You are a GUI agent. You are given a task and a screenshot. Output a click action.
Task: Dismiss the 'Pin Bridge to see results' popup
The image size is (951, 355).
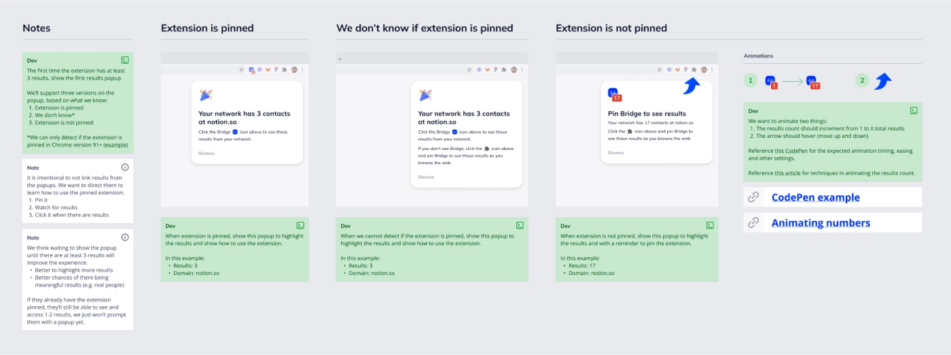click(x=615, y=153)
